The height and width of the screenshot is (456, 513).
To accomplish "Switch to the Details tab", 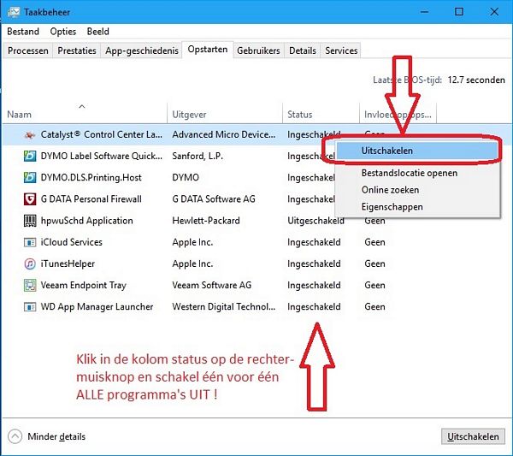I will 303,50.
